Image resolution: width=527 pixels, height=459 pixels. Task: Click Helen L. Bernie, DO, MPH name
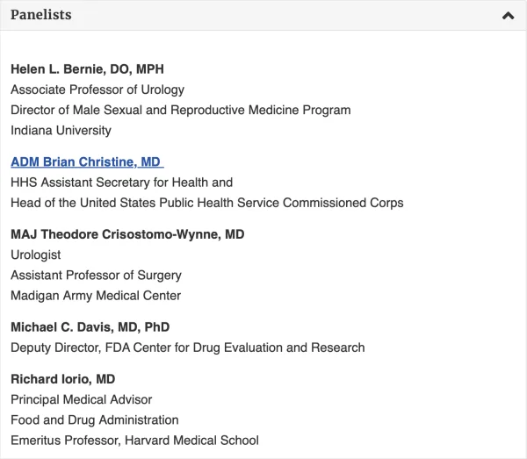(x=87, y=69)
